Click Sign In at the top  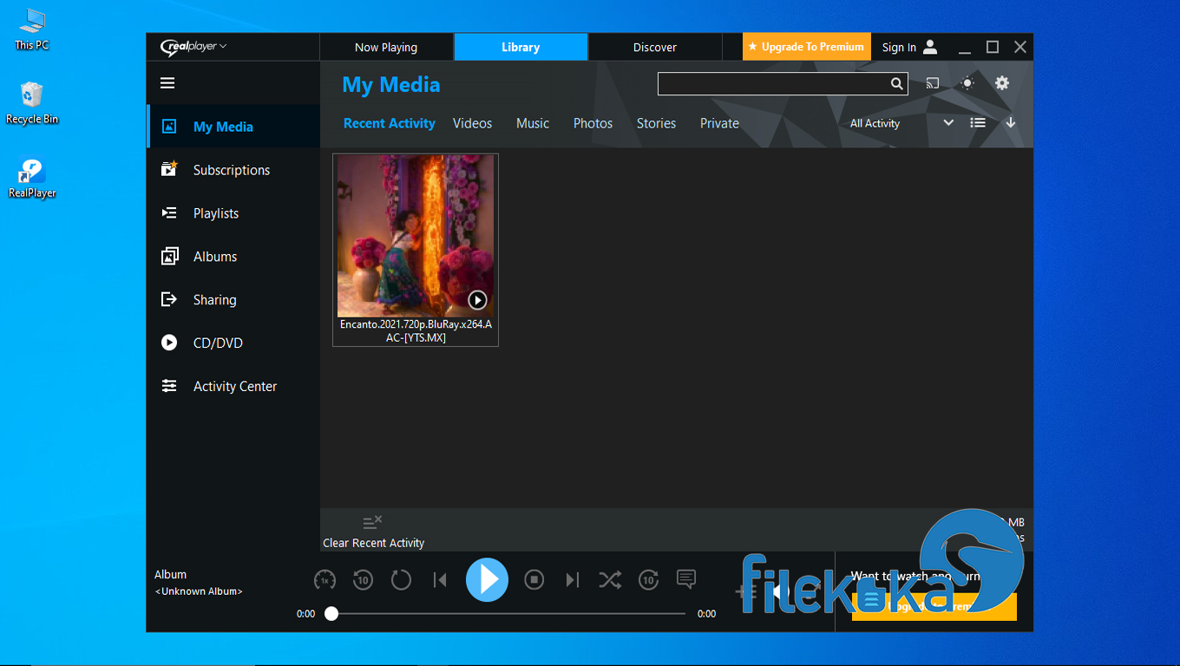909,47
